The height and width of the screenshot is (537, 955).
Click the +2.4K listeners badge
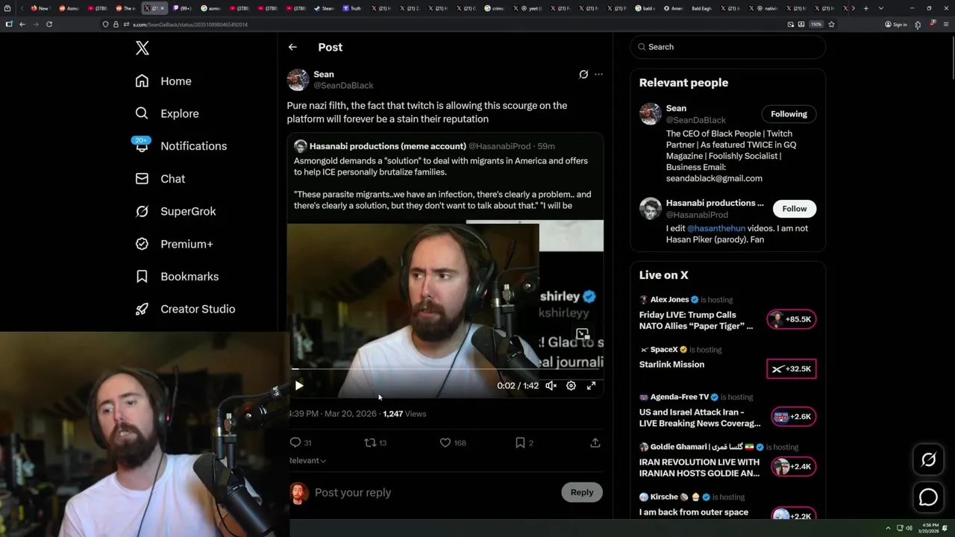click(x=792, y=467)
